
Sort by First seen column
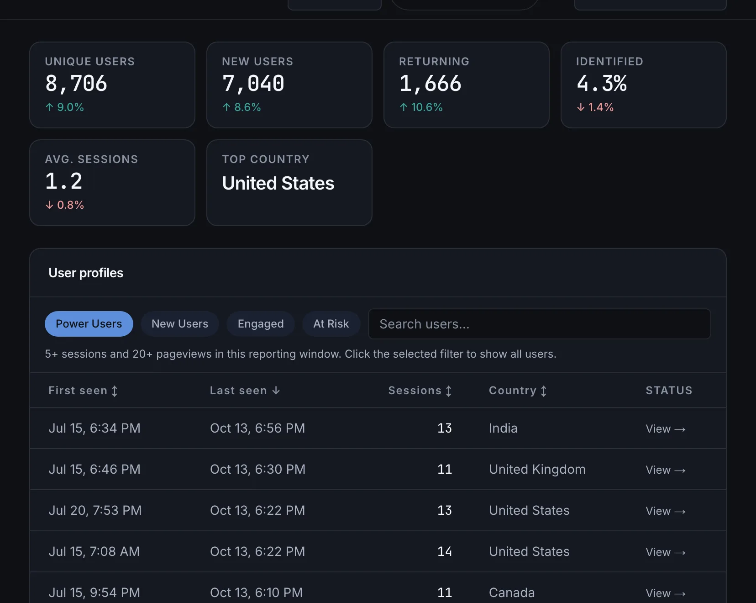tap(83, 391)
